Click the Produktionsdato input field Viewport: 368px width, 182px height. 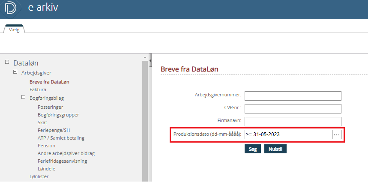pyautogui.click(x=288, y=134)
